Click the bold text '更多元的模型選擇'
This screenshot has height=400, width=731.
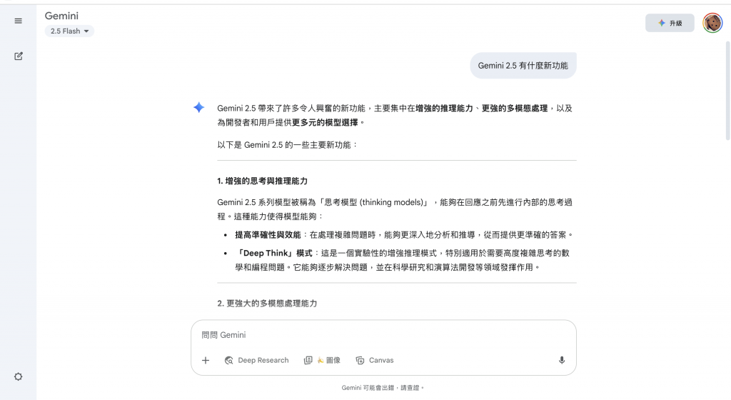pyautogui.click(x=325, y=123)
